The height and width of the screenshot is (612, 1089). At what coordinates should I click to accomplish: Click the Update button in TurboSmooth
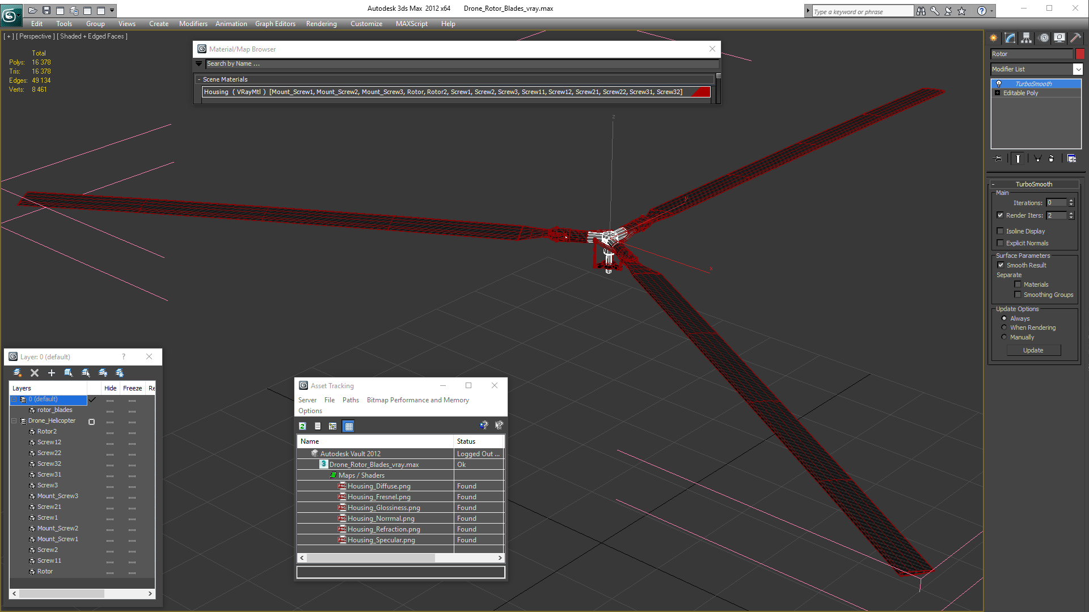pyautogui.click(x=1033, y=350)
